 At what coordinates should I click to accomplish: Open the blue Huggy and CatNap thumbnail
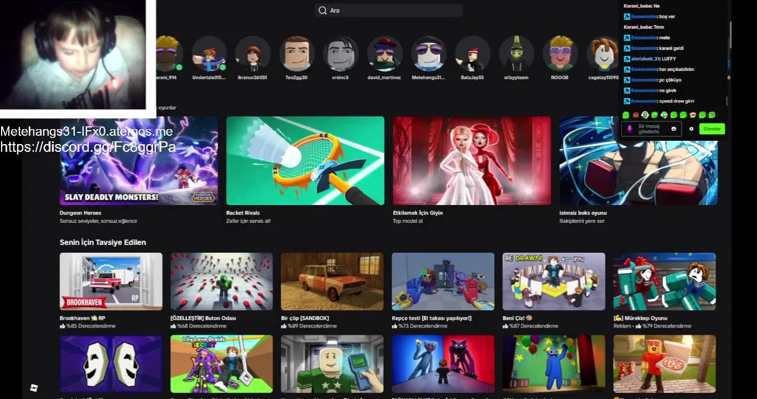click(443, 364)
